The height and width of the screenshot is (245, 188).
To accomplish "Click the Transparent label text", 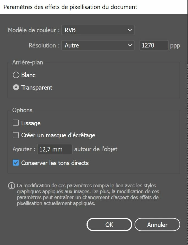I will tap(37, 88).
